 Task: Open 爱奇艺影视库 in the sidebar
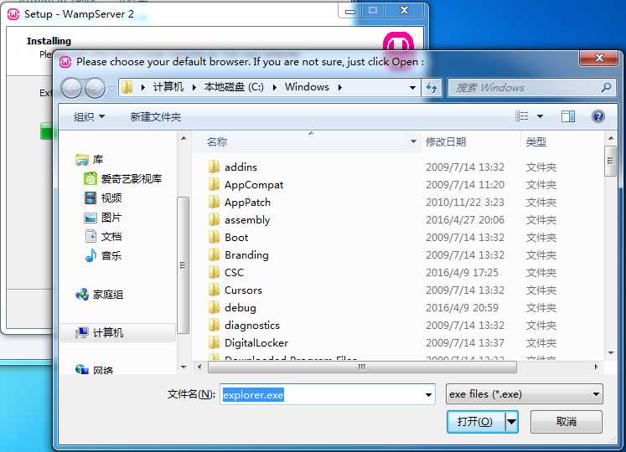pos(123,179)
